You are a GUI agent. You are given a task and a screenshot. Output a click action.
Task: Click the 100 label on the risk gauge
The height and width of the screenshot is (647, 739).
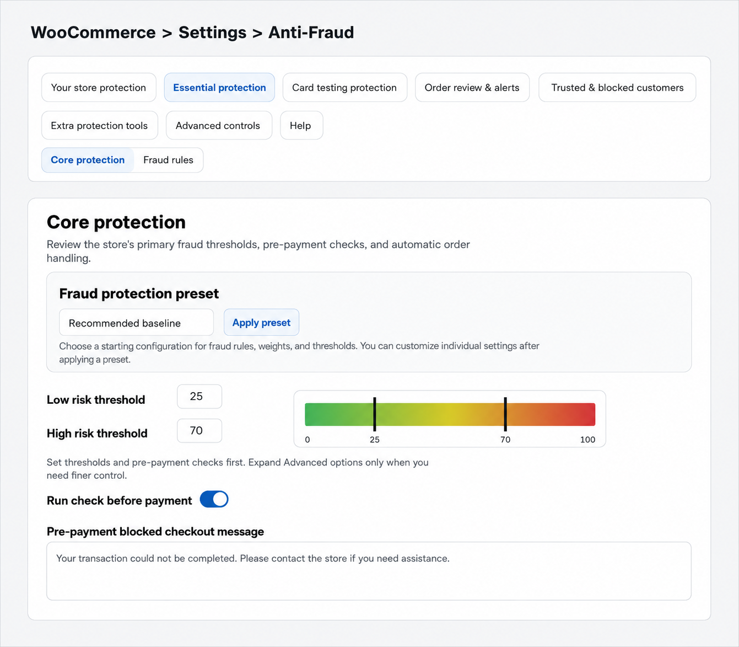click(587, 440)
